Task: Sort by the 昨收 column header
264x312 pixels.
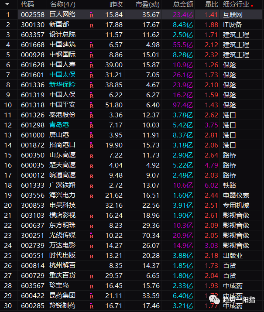Action: point(116,4)
